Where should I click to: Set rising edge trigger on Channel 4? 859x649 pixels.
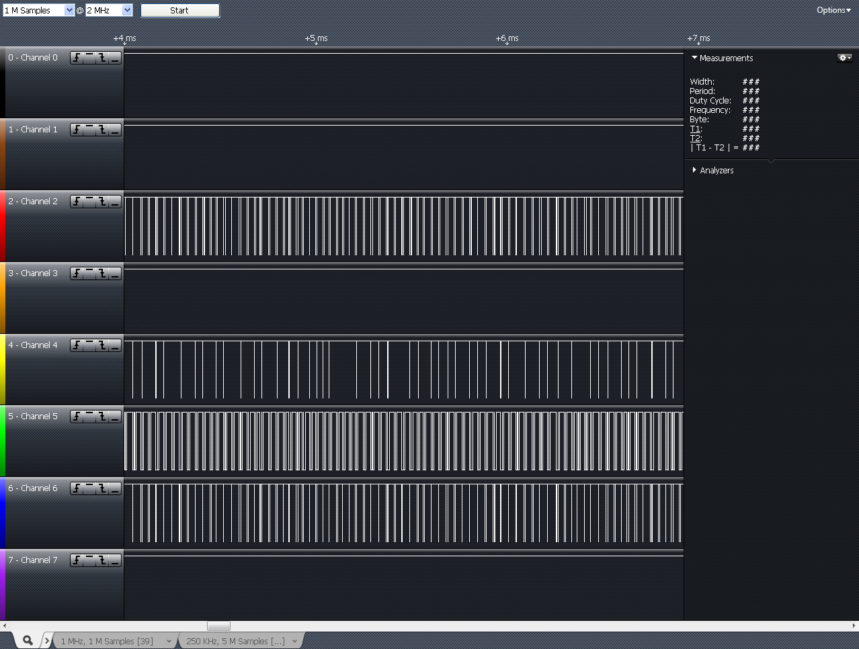77,345
